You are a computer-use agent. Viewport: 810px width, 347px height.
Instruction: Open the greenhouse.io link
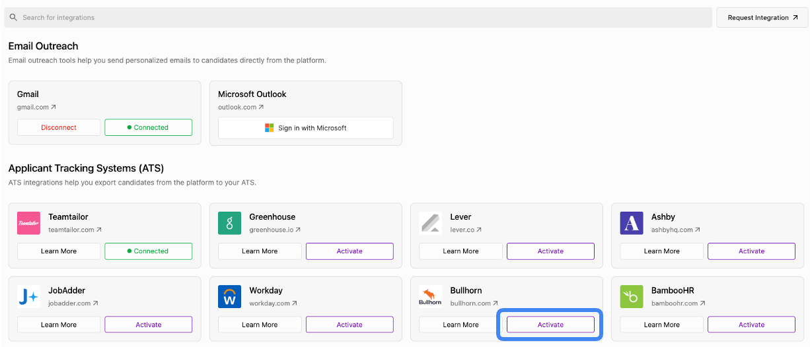pos(275,230)
